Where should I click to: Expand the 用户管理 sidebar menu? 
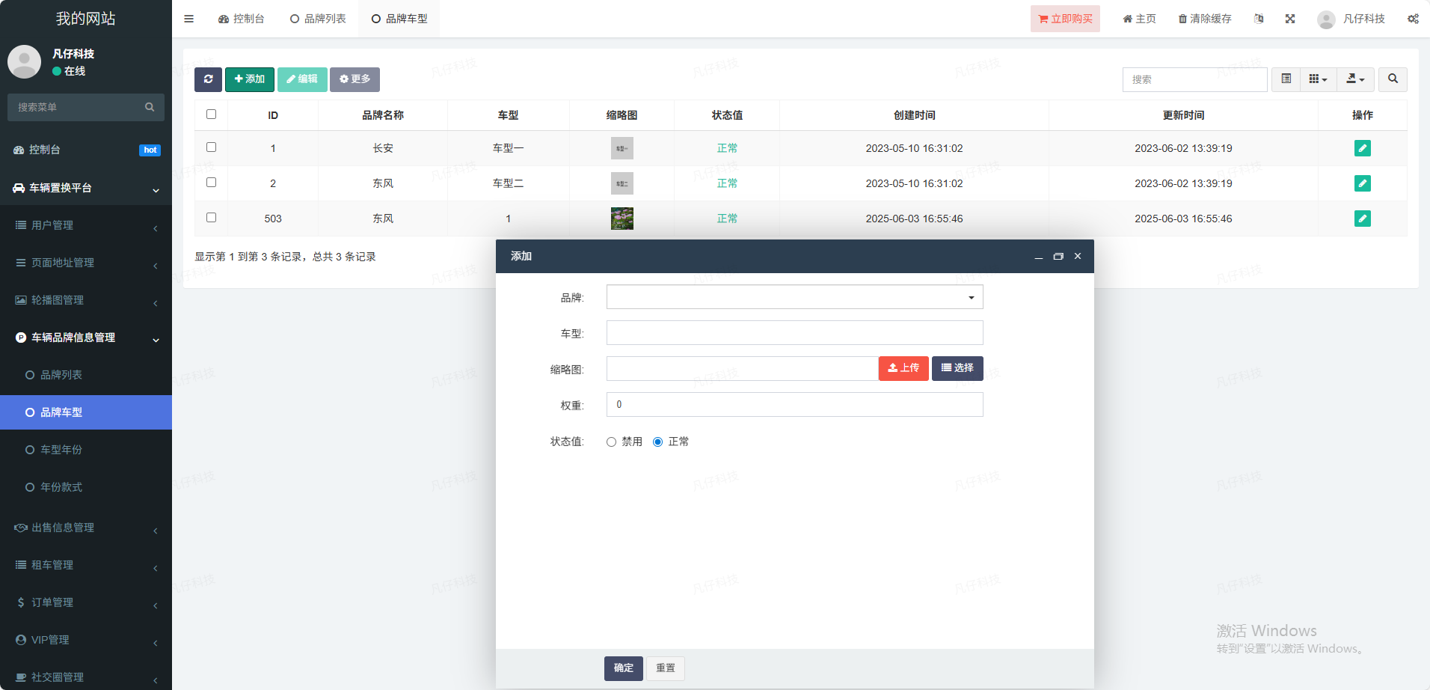[x=86, y=225]
